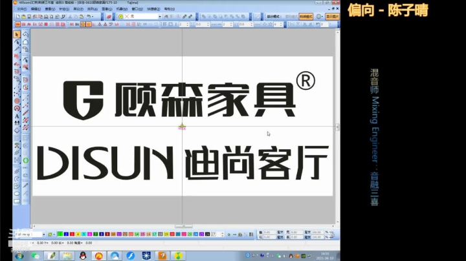Open the 文件 (File) menu

coord(22,9)
